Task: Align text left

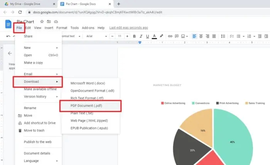Action: pos(194,36)
